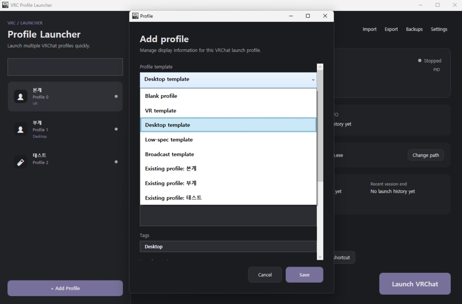Click the Launch VRChat button

pyautogui.click(x=415, y=284)
